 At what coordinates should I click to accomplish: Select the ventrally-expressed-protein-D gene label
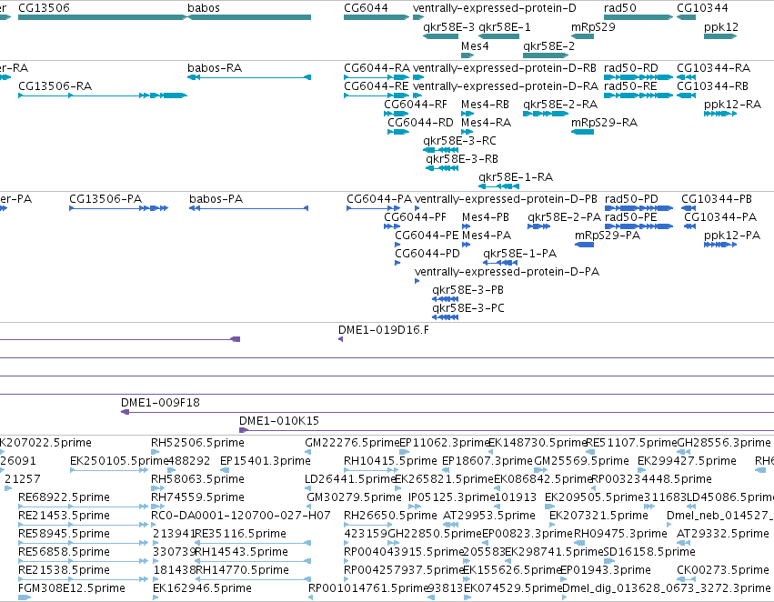click(x=494, y=8)
